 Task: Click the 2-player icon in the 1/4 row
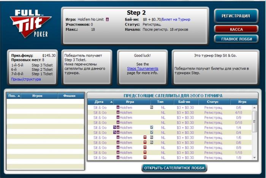[x=152, y=127]
